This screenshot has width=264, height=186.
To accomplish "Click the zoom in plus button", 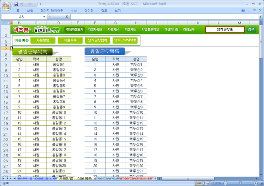I will click(255, 183).
